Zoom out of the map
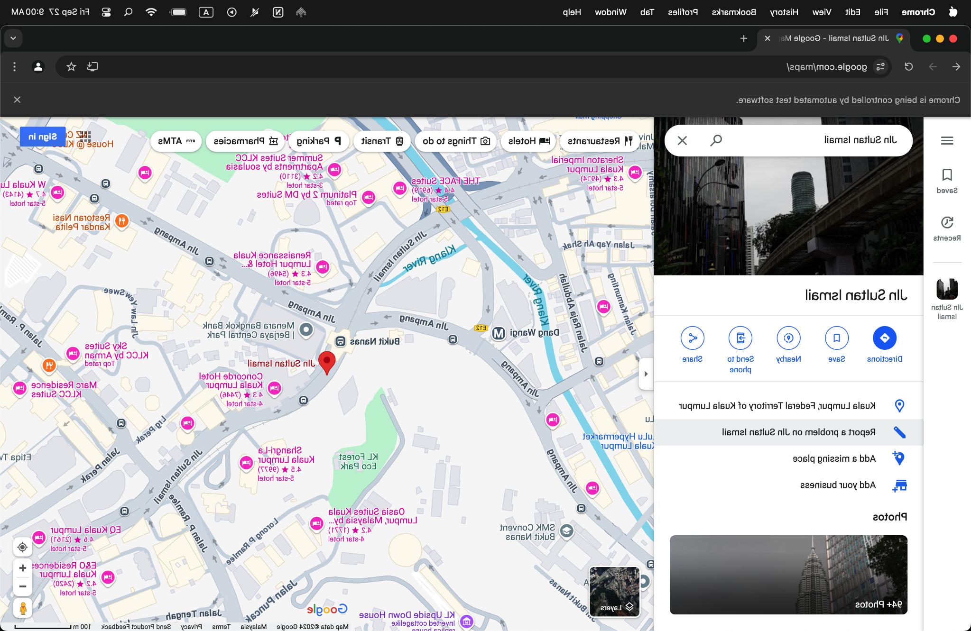971x631 pixels. click(x=22, y=586)
